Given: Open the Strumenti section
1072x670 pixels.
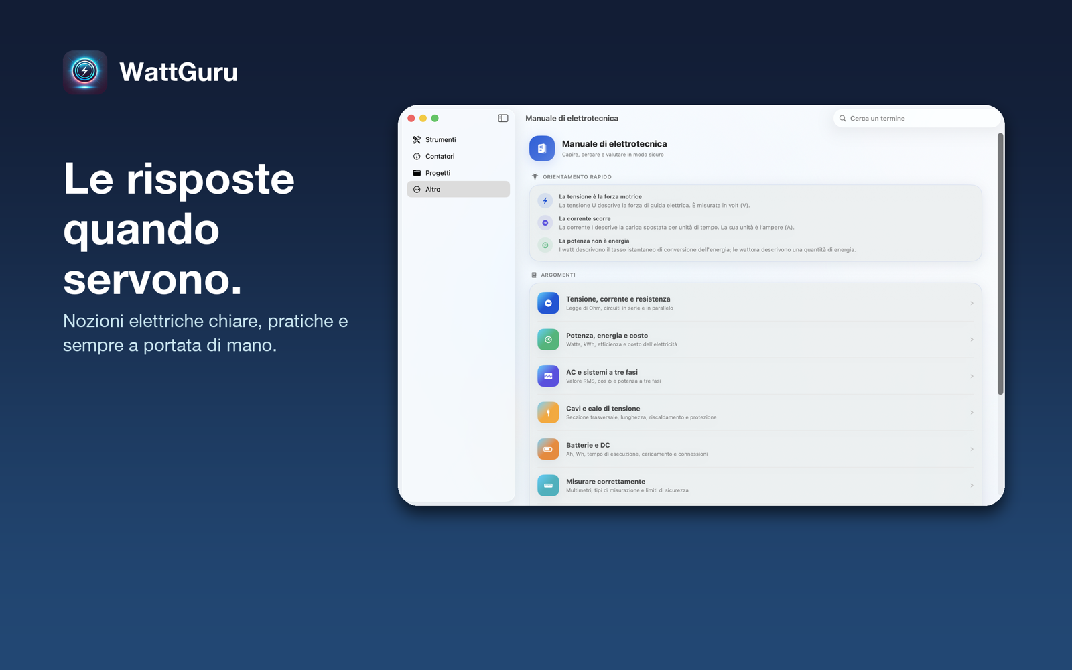Looking at the screenshot, I should 458,139.
